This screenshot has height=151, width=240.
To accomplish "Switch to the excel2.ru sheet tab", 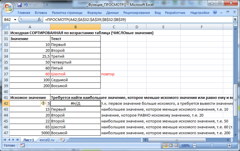I will [x=47, y=140].
